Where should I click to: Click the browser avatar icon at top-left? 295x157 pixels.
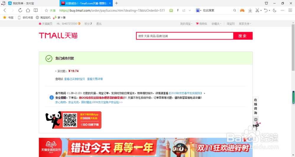3,3
